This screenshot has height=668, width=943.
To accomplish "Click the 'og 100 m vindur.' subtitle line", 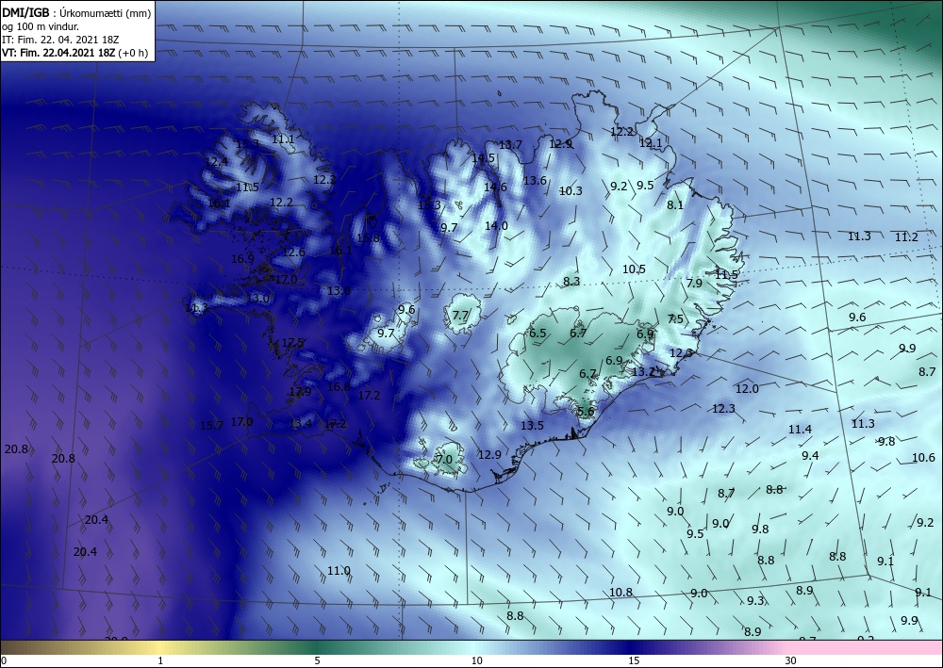I will tap(41, 26).
